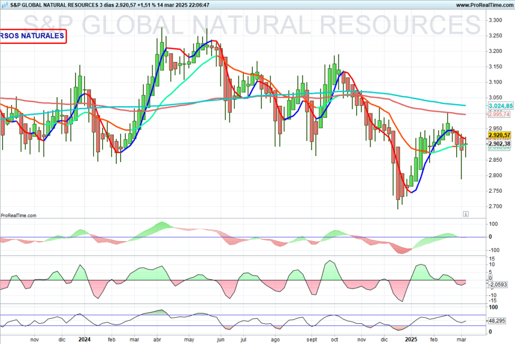Click the -2,0593 indicator value label
This screenshot has width=515, height=344.
498,285
